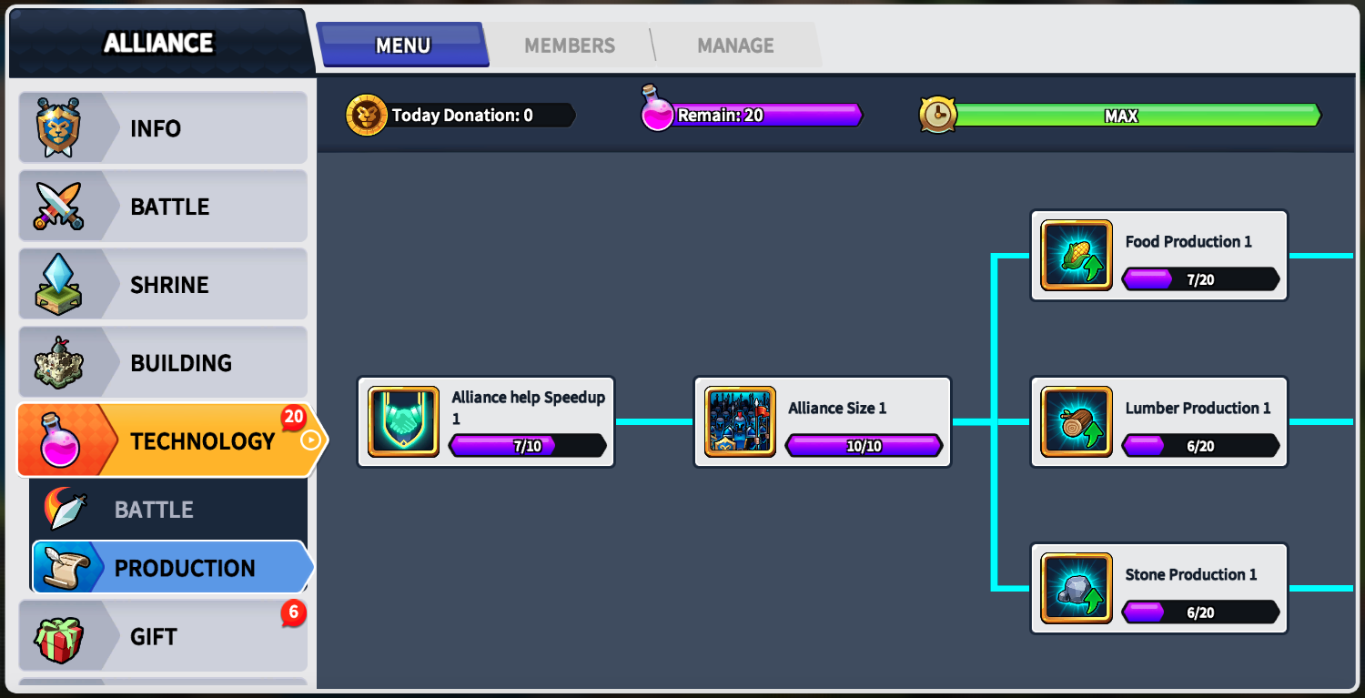Click the Technology arrow play indicator
Image resolution: width=1365 pixels, height=698 pixels.
tap(310, 440)
